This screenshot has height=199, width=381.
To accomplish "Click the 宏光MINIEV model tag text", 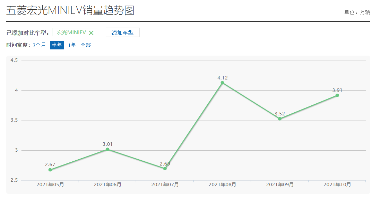I will click(71, 32).
